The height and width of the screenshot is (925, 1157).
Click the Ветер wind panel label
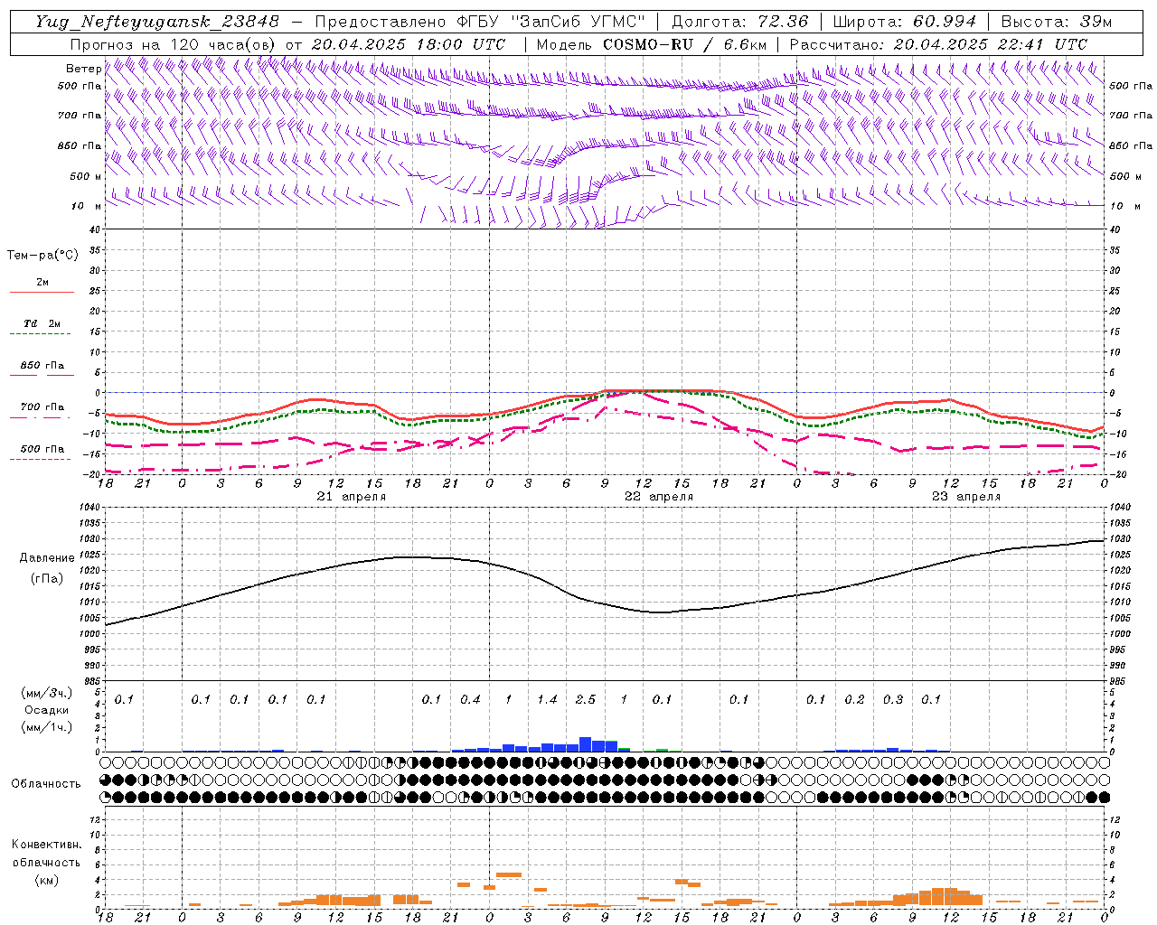point(84,69)
